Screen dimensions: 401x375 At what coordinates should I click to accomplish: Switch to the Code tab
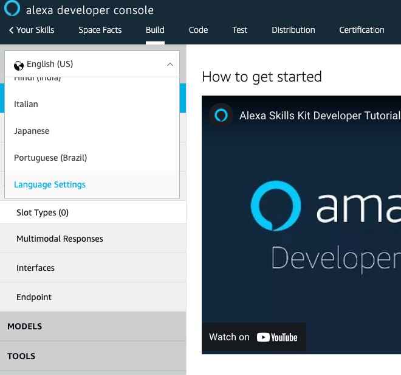198,30
